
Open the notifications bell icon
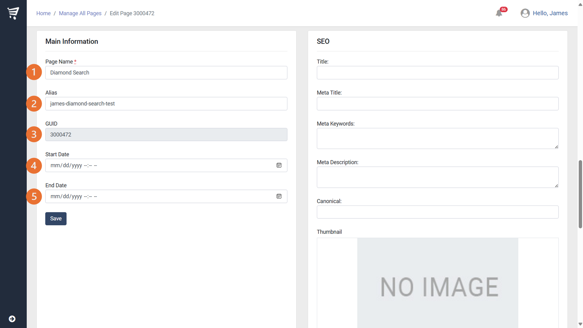pos(499,13)
